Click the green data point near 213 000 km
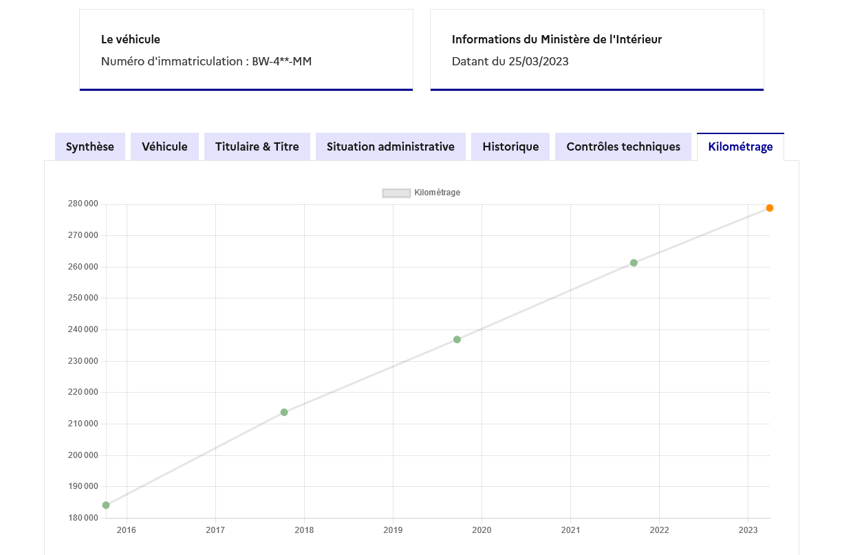 pos(284,412)
